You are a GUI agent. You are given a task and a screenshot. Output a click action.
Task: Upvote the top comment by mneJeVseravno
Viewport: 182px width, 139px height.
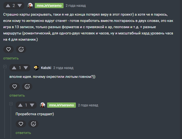click(x=8, y=5)
